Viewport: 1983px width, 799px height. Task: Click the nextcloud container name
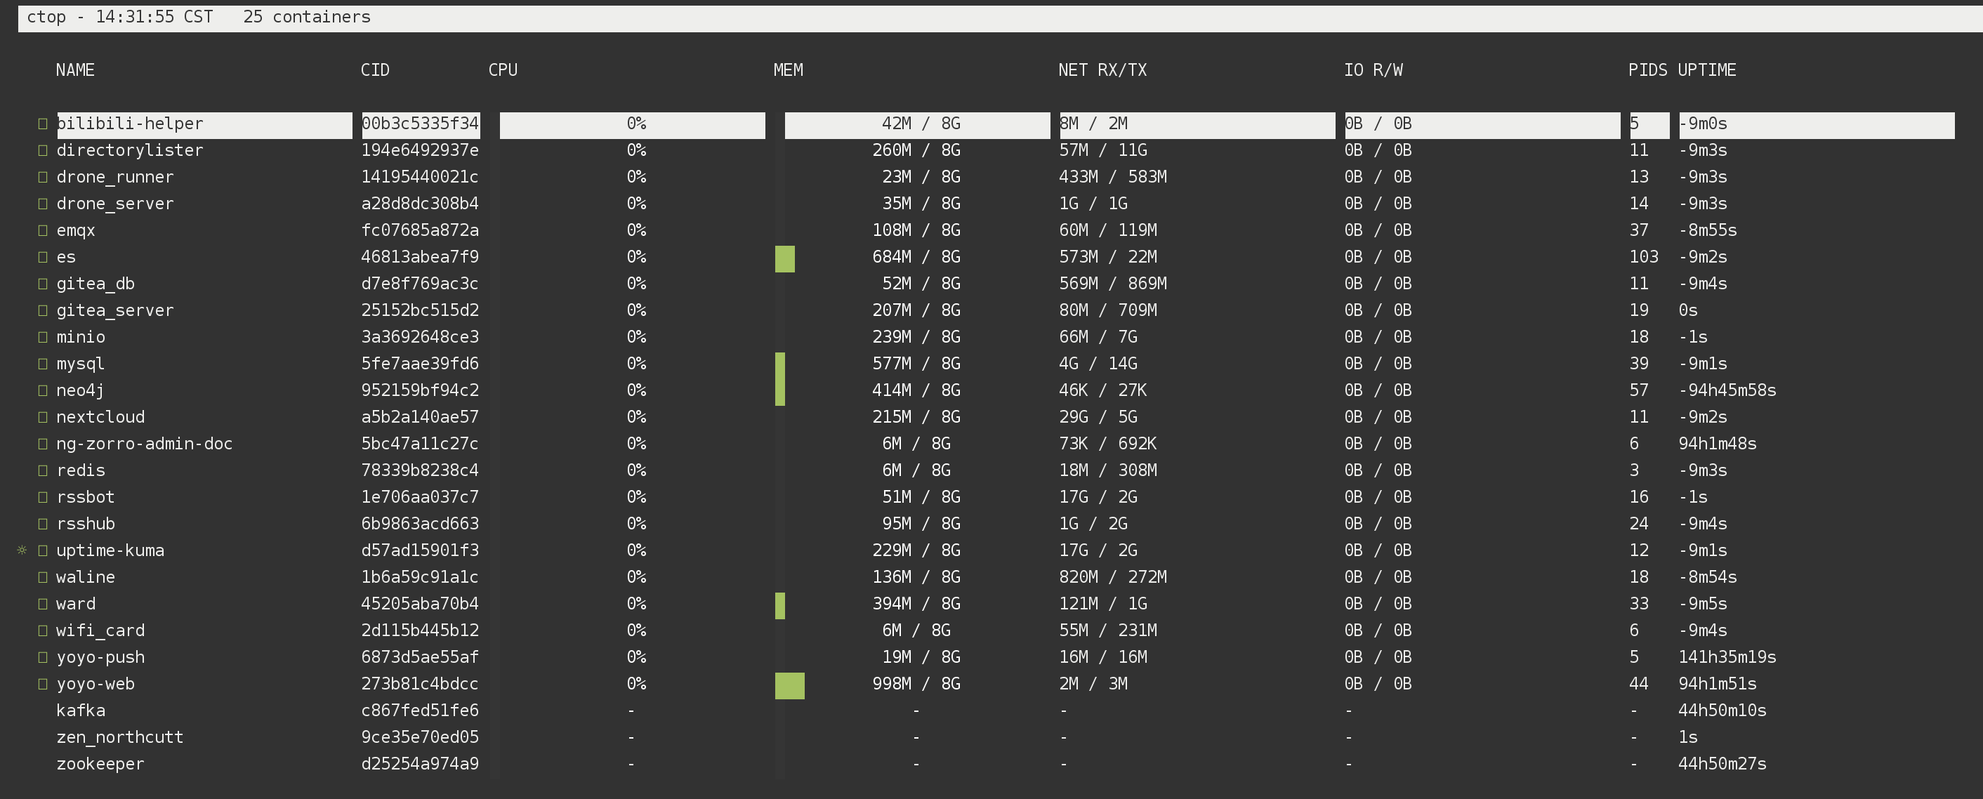pyautogui.click(x=100, y=417)
